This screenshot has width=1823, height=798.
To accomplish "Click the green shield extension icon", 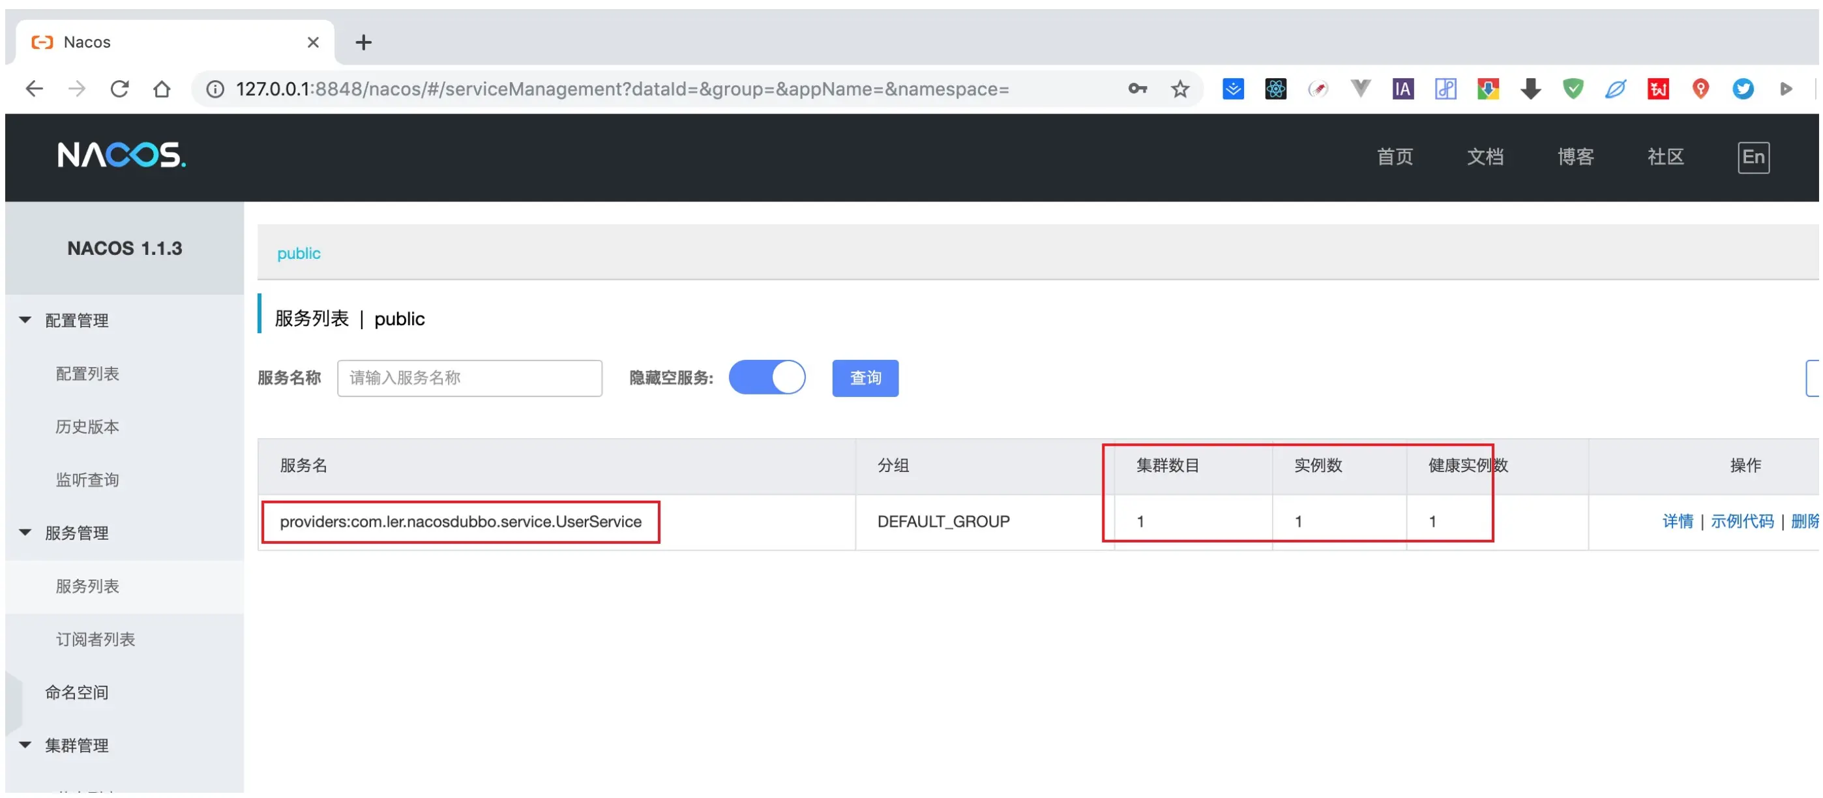I will coord(1573,89).
